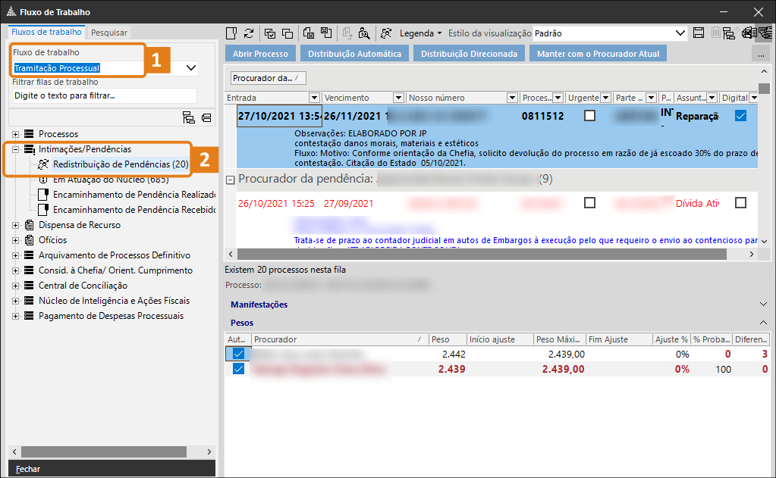The image size is (776, 478).
Task: Open the Entrada column filter dropdown
Action: click(314, 97)
